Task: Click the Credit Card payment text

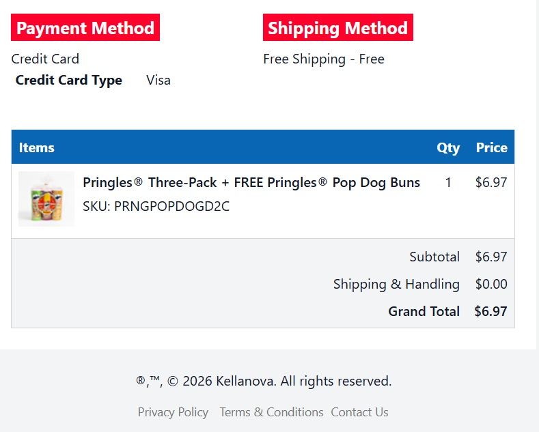Action: coord(45,59)
